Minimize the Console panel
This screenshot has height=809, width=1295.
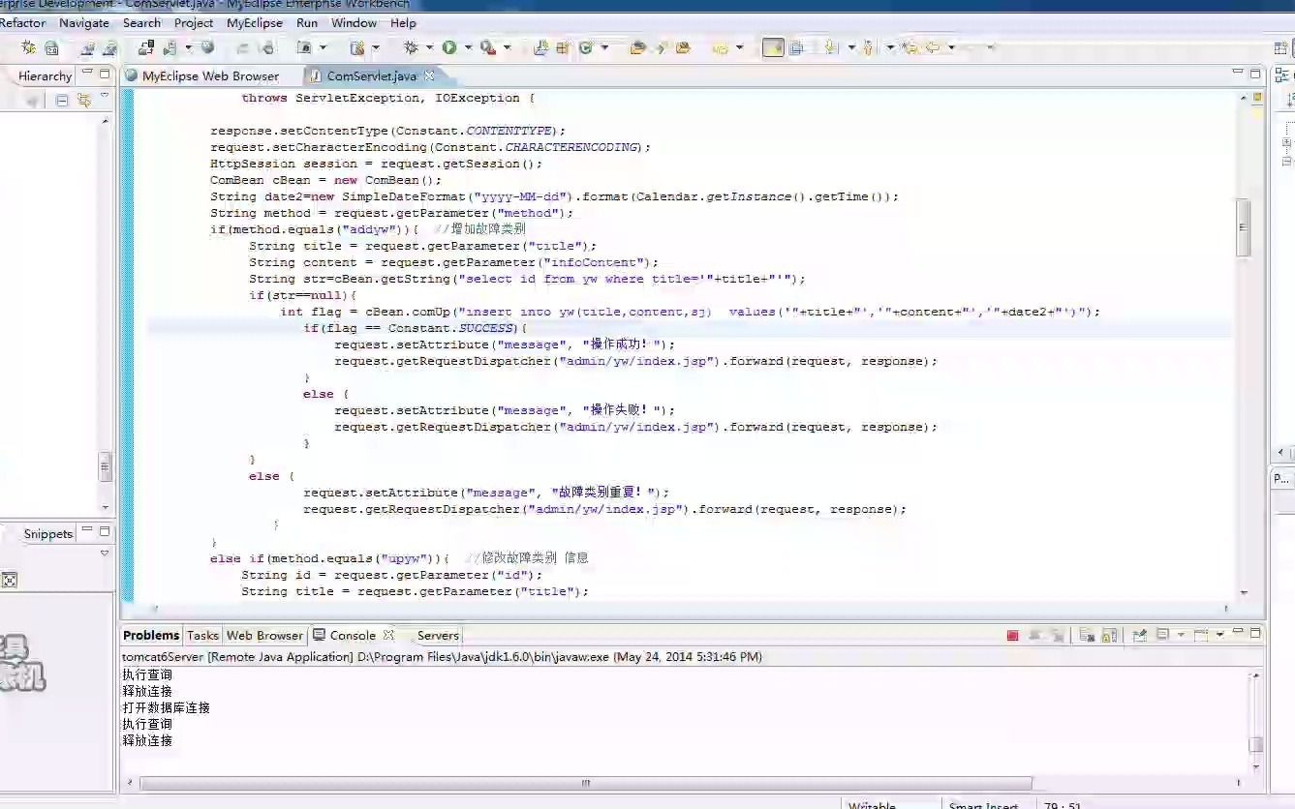coord(1238,632)
